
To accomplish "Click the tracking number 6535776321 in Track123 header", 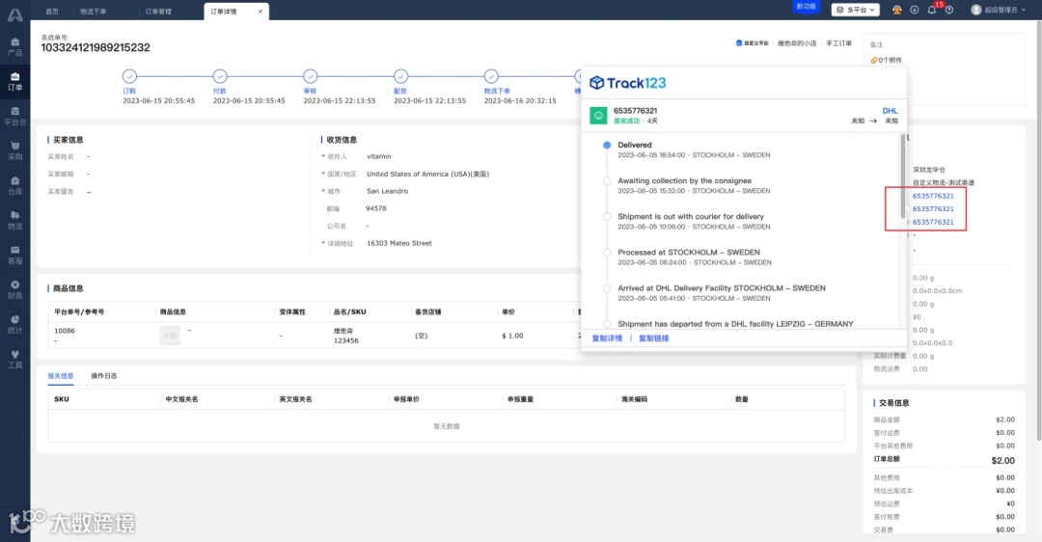I will [x=635, y=111].
